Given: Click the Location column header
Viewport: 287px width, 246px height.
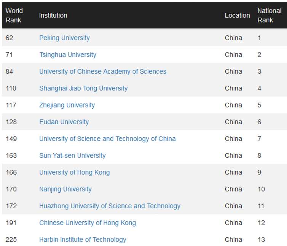Looking at the screenshot, I should [x=237, y=15].
